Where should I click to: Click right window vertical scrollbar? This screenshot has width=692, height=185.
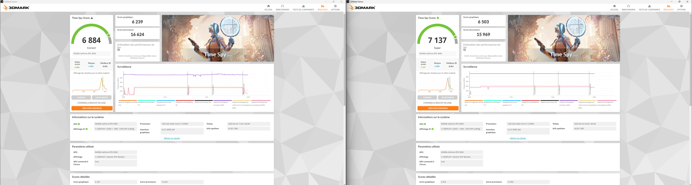[x=690, y=59]
